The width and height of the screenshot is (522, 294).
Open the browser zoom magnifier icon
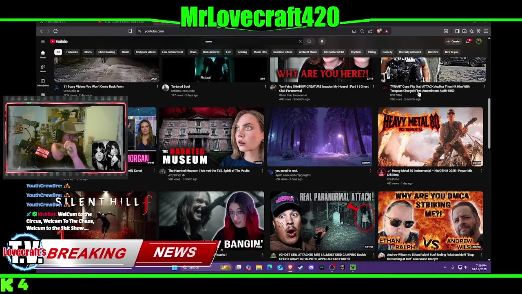pos(362,31)
